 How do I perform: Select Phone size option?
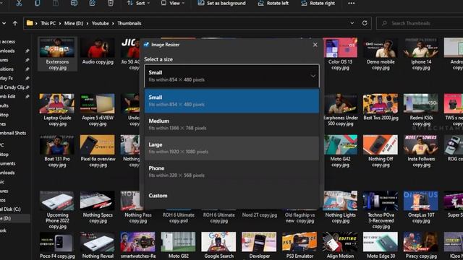click(231, 172)
